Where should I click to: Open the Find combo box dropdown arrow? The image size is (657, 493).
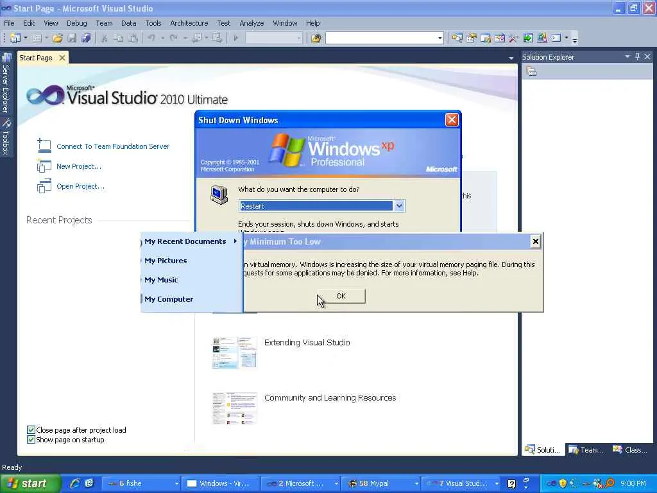point(439,38)
